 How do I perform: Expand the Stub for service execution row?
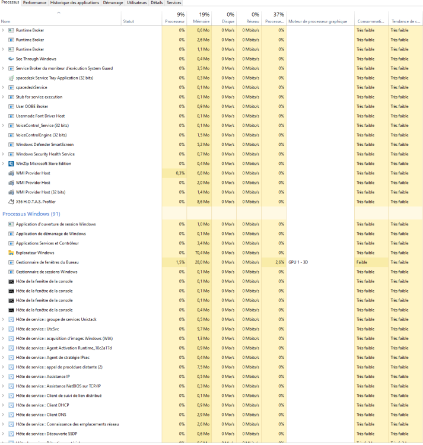3,97
